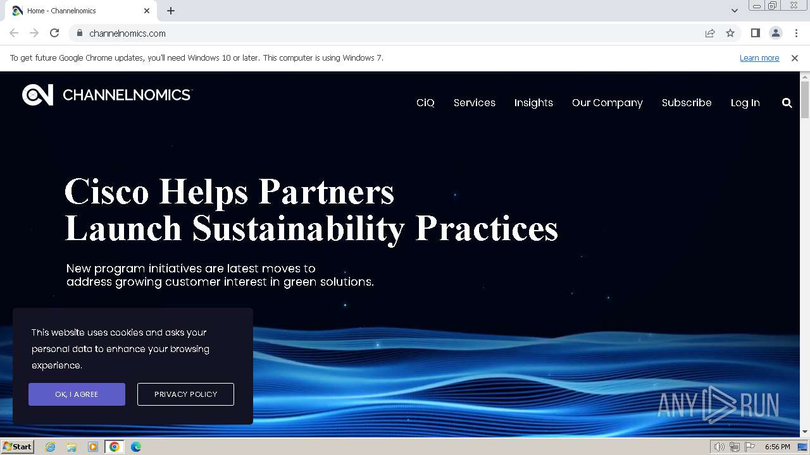This screenshot has width=810, height=455.
Task: Click the network tray icon
Action: 735,447
